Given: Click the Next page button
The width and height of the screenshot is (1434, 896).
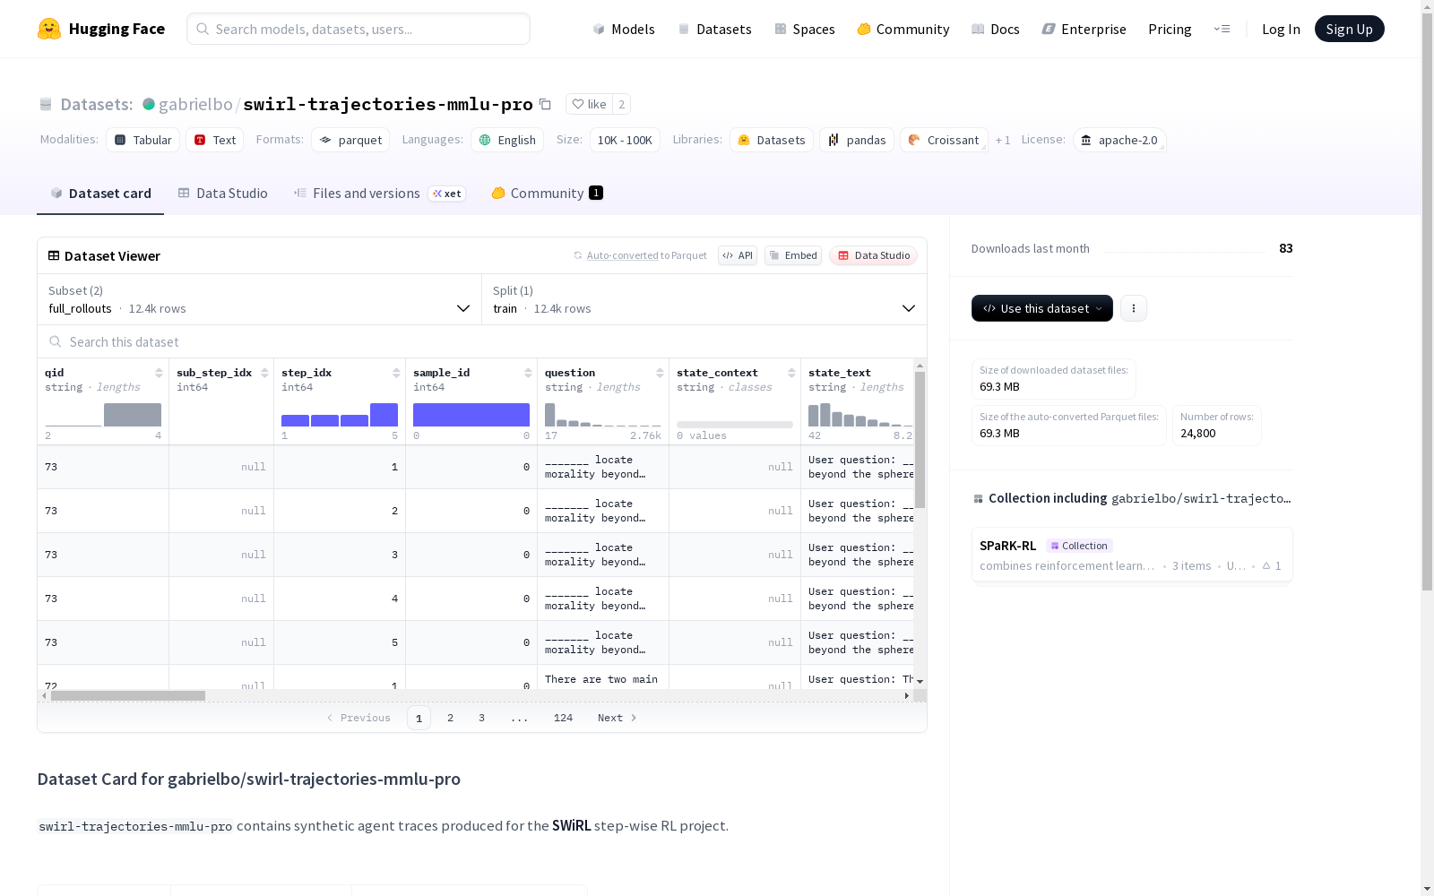Looking at the screenshot, I should click(x=617, y=718).
